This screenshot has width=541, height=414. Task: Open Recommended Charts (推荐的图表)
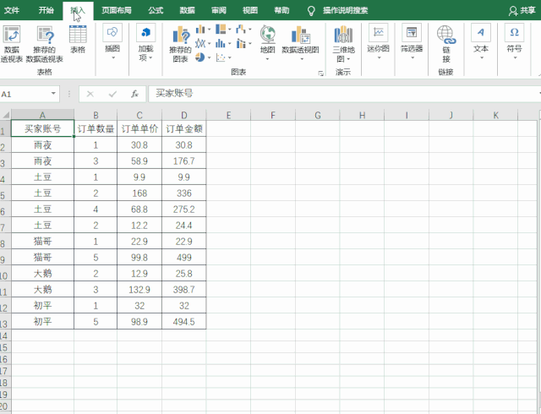pyautogui.click(x=180, y=44)
